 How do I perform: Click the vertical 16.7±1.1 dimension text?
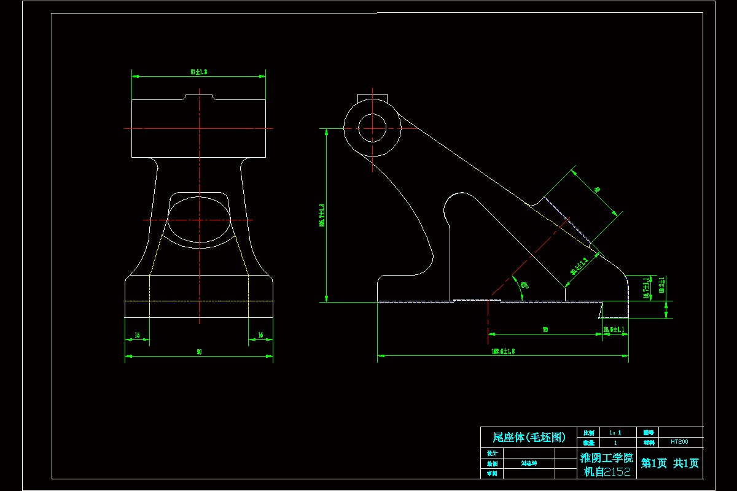tap(645, 288)
